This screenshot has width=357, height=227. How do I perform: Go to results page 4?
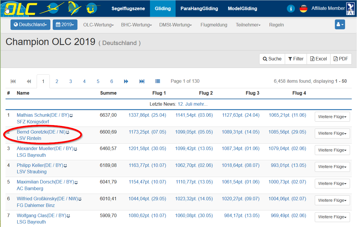tap(84, 81)
